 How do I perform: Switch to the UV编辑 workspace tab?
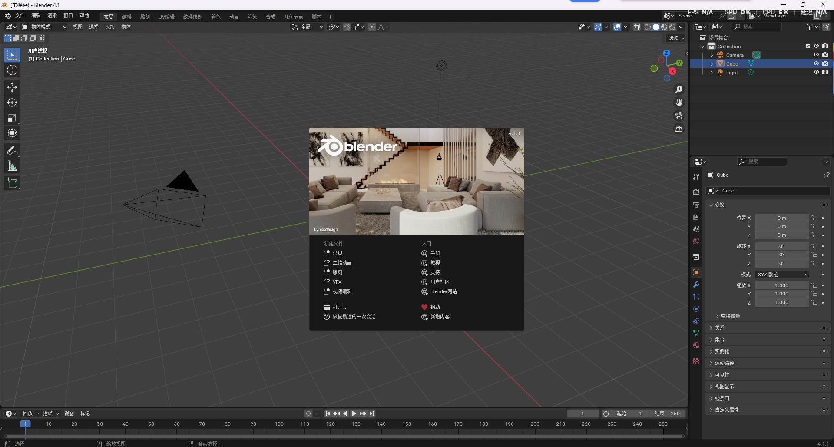click(166, 17)
